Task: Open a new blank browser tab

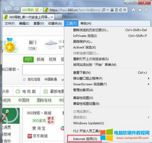Action: [x=58, y=17]
